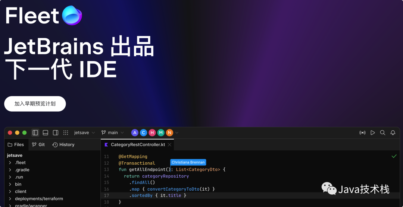Viewport: 403px width, 207px height.
Task: Click the @GetMapping annotation
Action: [x=133, y=156]
